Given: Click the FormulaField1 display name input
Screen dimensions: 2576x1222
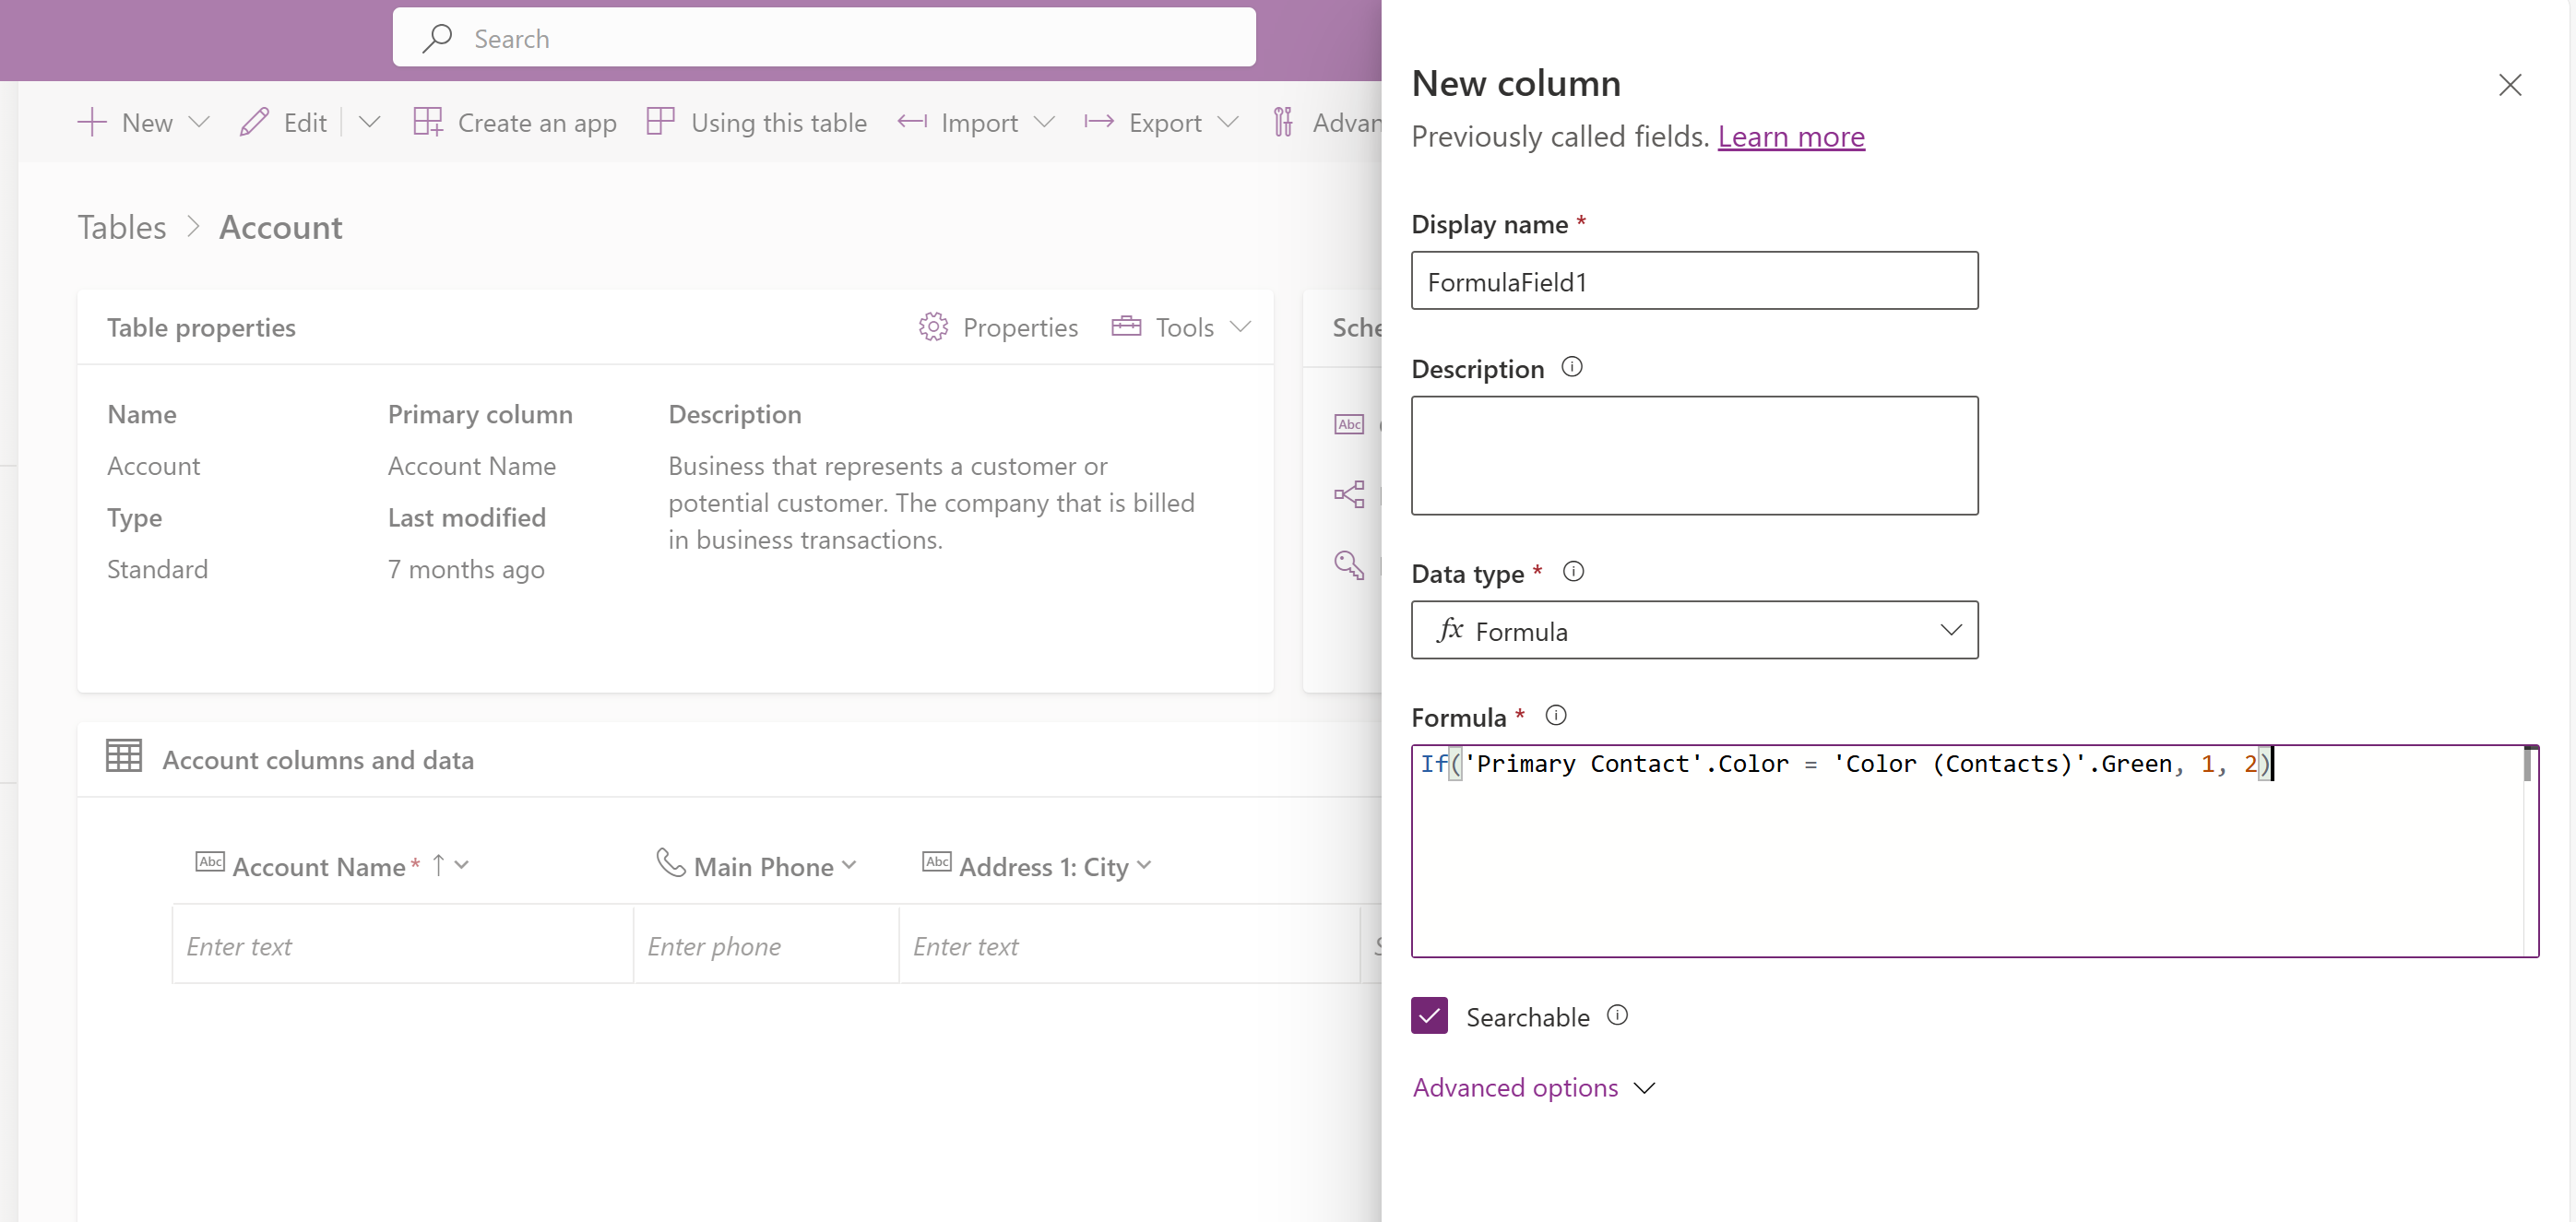Looking at the screenshot, I should [x=1693, y=279].
